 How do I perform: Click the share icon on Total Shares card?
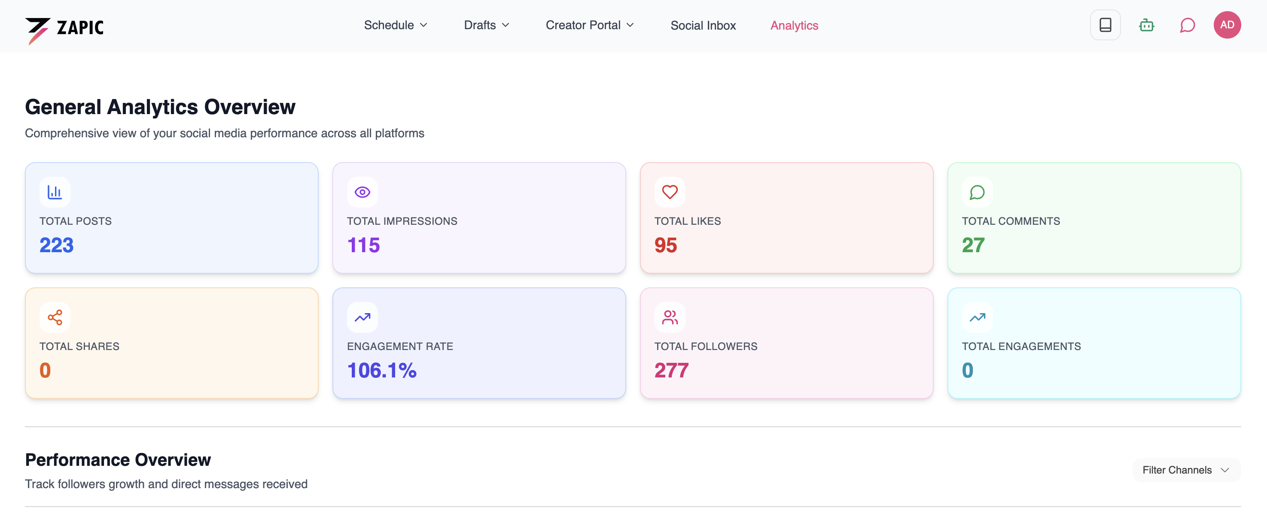point(55,317)
